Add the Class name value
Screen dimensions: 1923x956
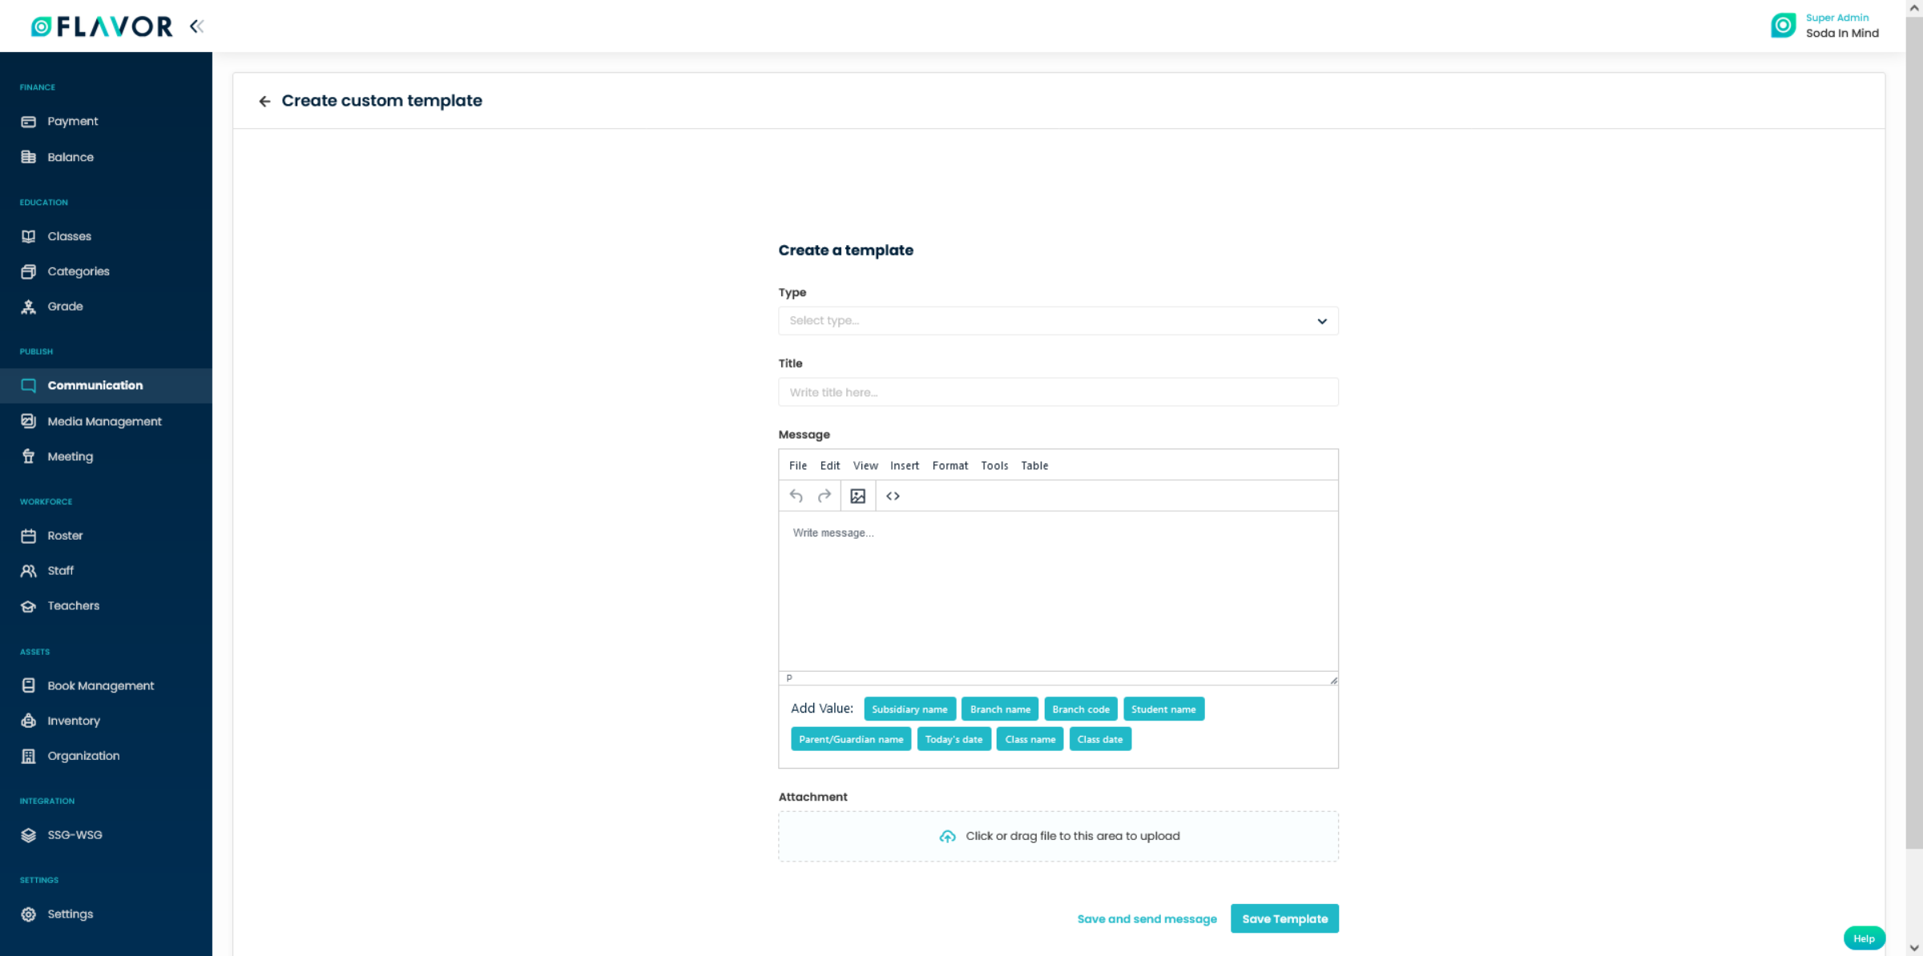1030,739
